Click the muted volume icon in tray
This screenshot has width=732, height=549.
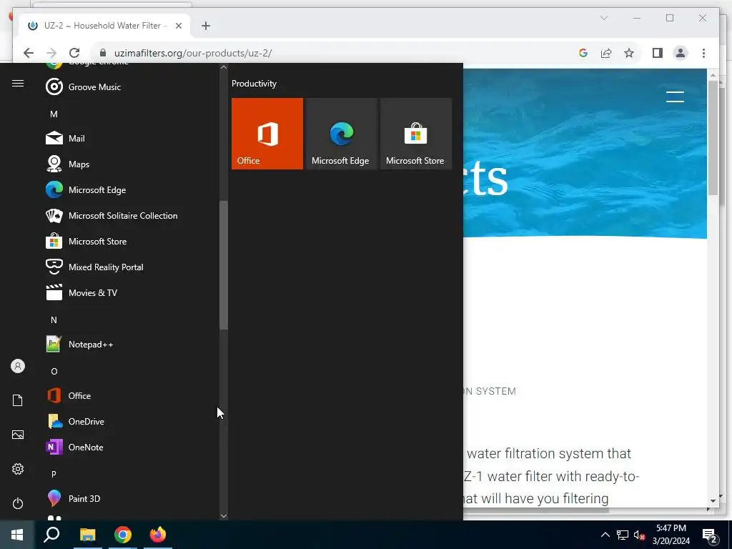point(640,535)
